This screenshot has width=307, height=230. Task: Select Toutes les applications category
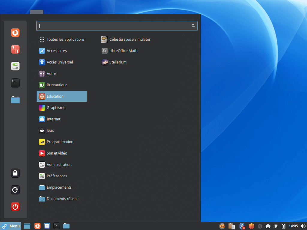(62, 40)
